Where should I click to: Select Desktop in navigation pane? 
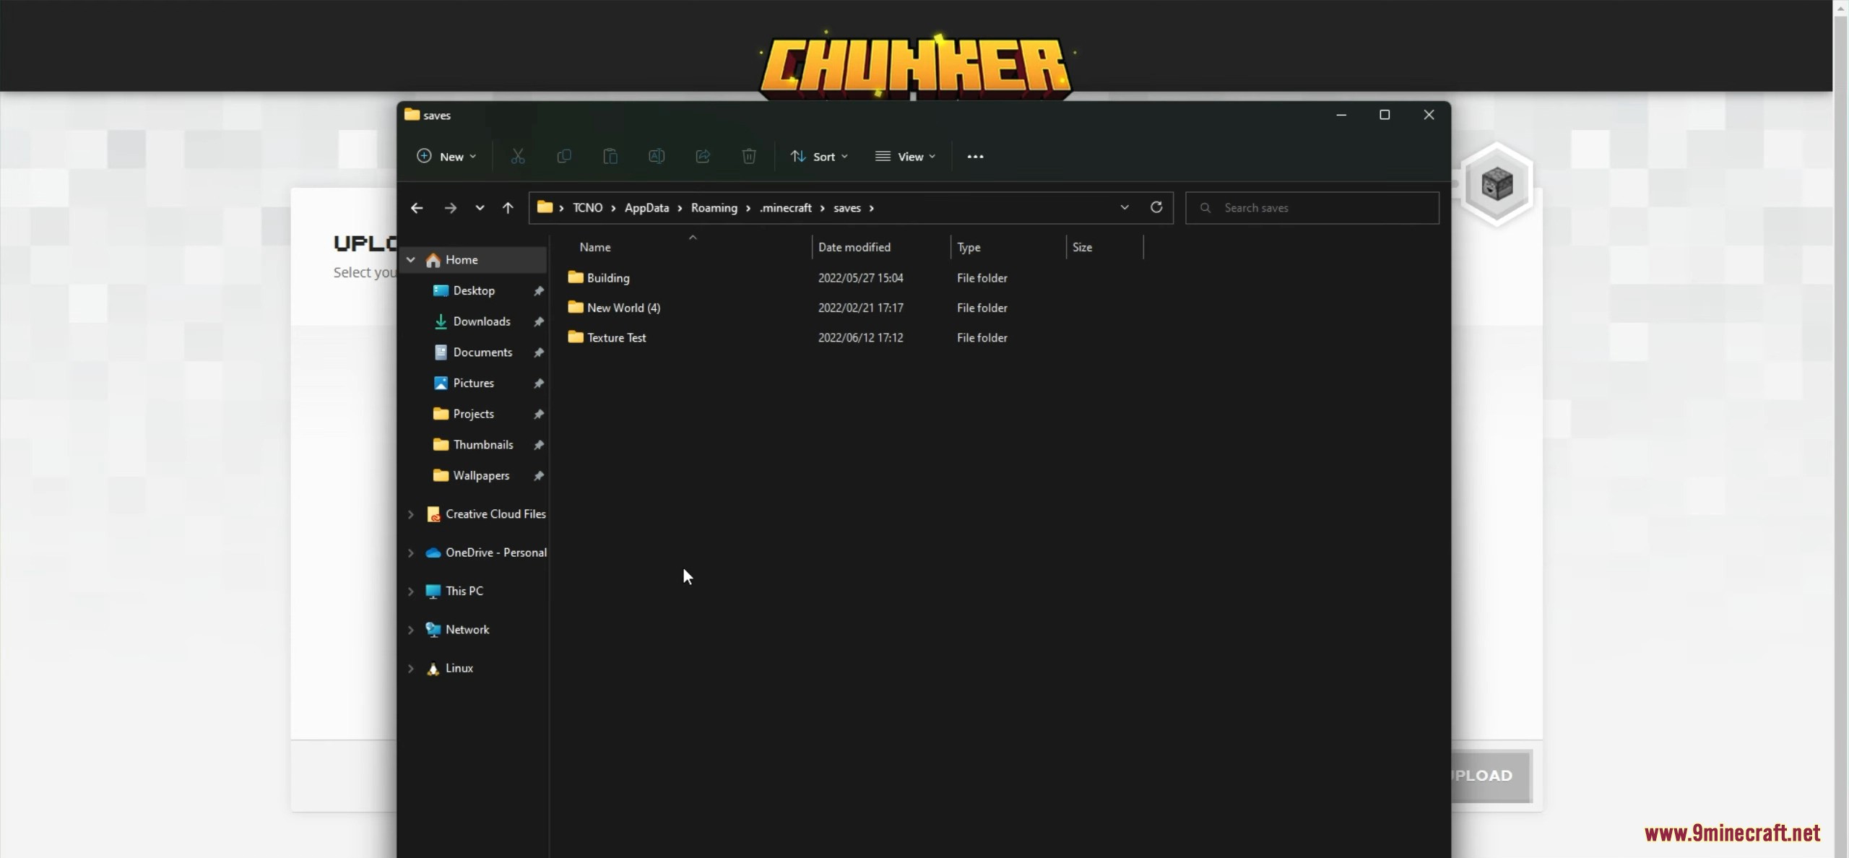point(474,290)
